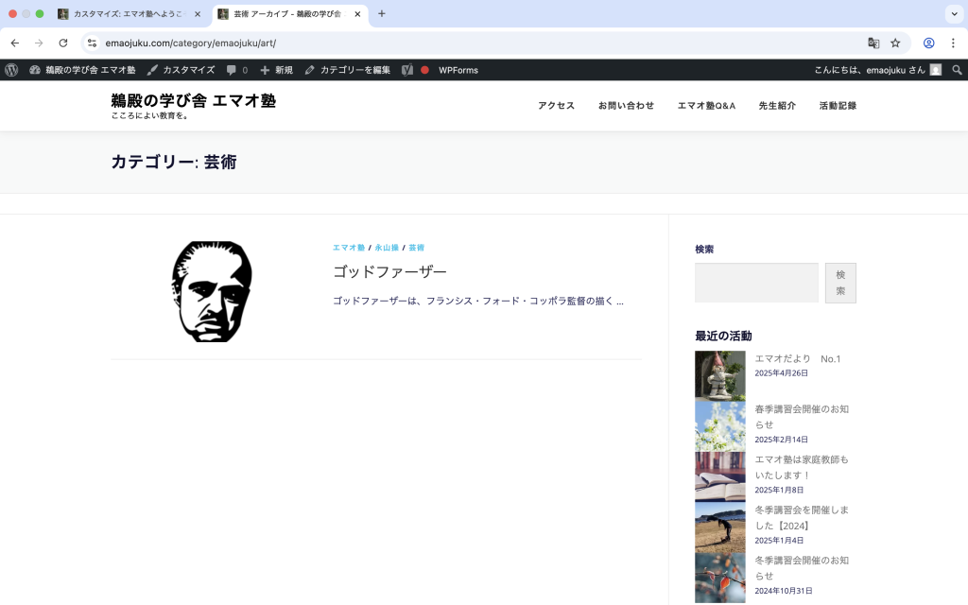Click the date 2025年1月4日
The image size is (968, 605).
click(x=779, y=540)
